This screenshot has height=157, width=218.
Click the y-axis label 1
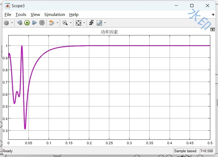(6, 46)
